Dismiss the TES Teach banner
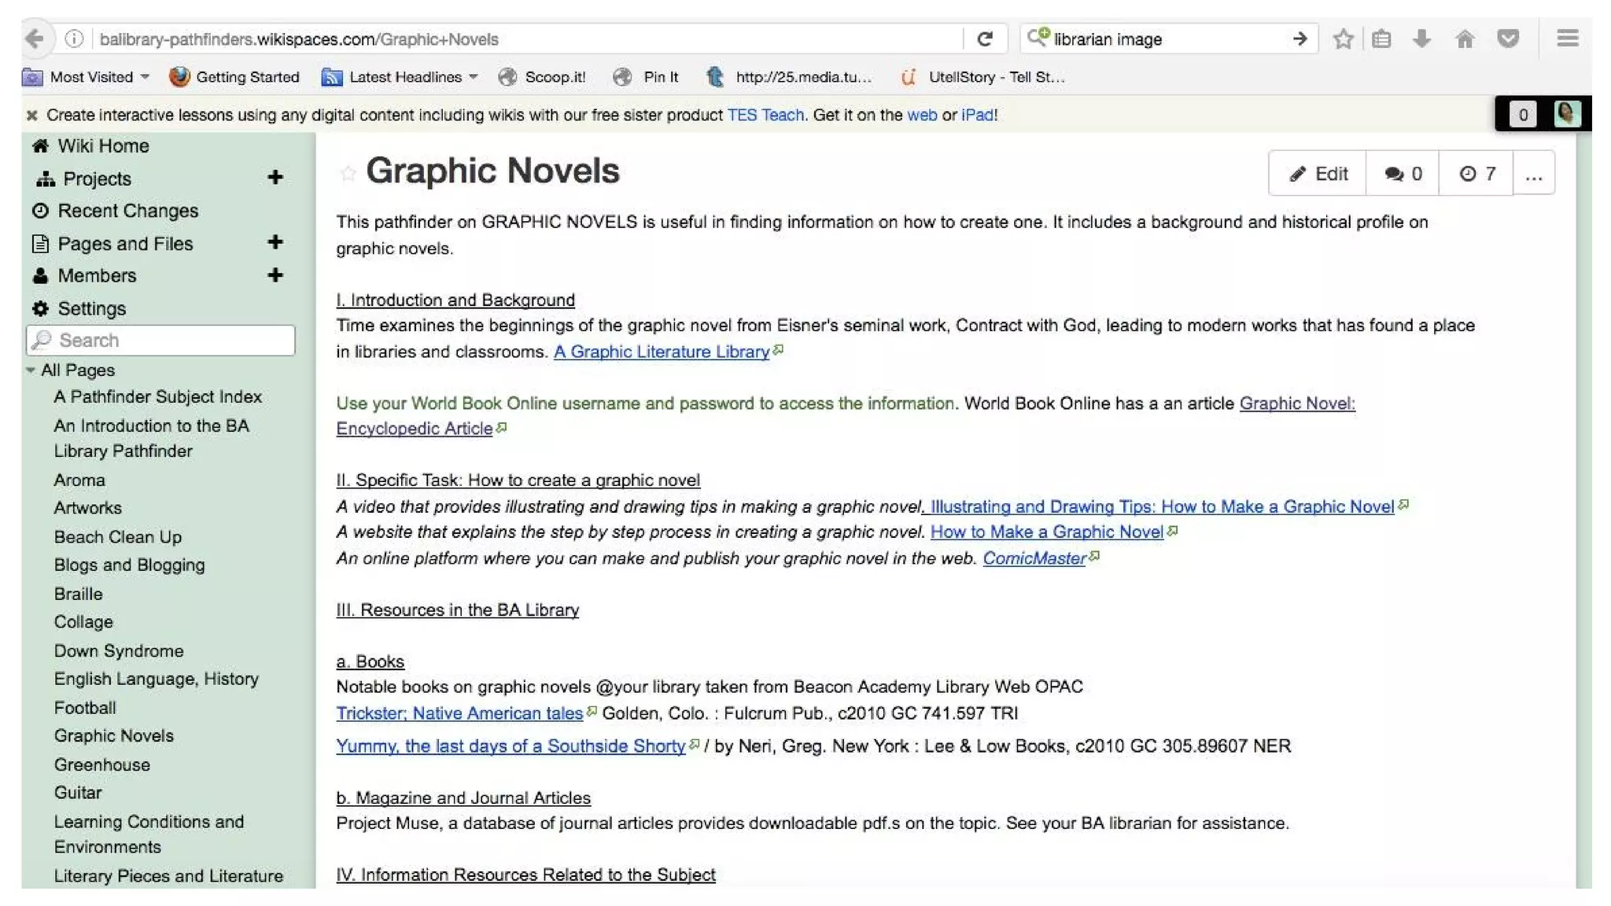The width and height of the screenshot is (1611, 906). click(x=32, y=116)
